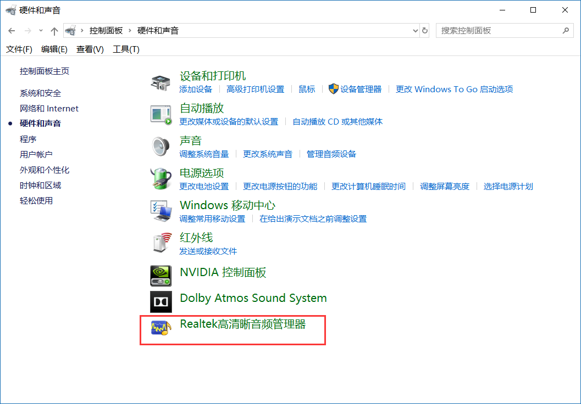Click the up one level arrow
This screenshot has width=581, height=404.
point(54,31)
